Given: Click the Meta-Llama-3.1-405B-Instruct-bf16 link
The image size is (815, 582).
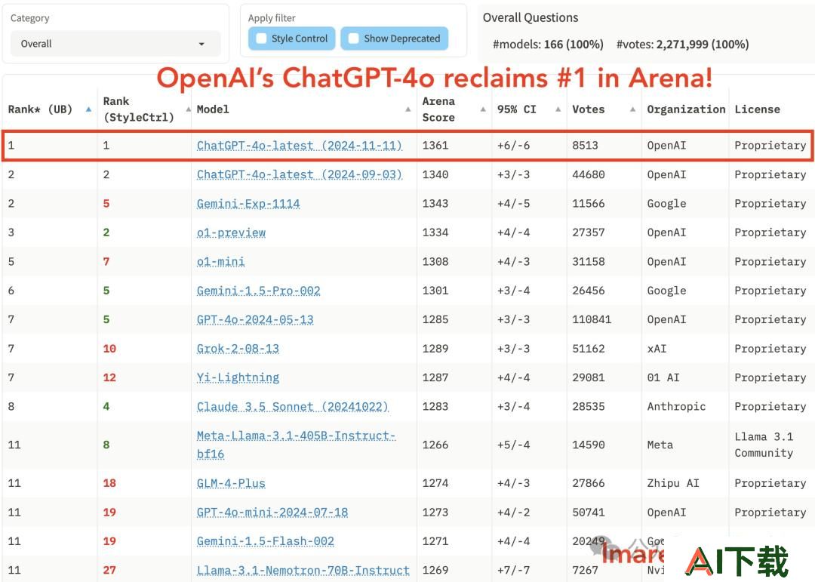Looking at the screenshot, I should pos(297,445).
